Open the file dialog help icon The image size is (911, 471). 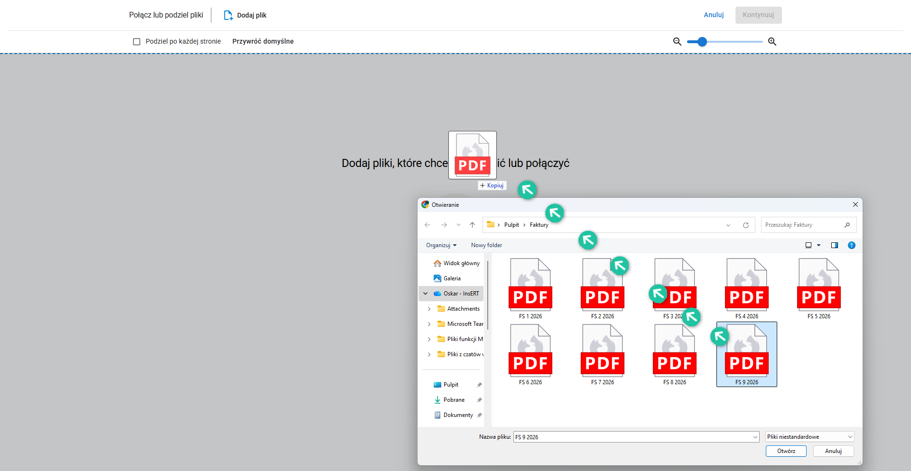[851, 245]
